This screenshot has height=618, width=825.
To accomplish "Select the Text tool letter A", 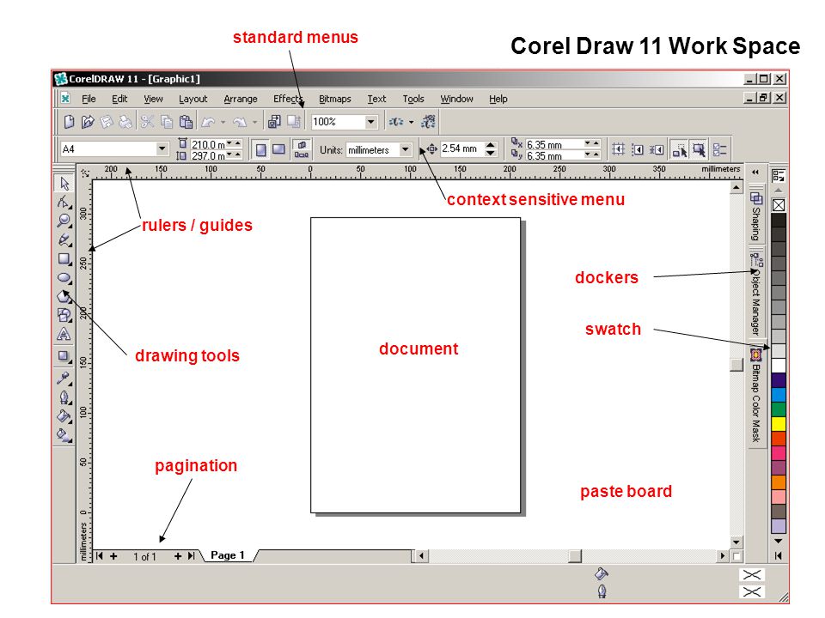I will [64, 334].
